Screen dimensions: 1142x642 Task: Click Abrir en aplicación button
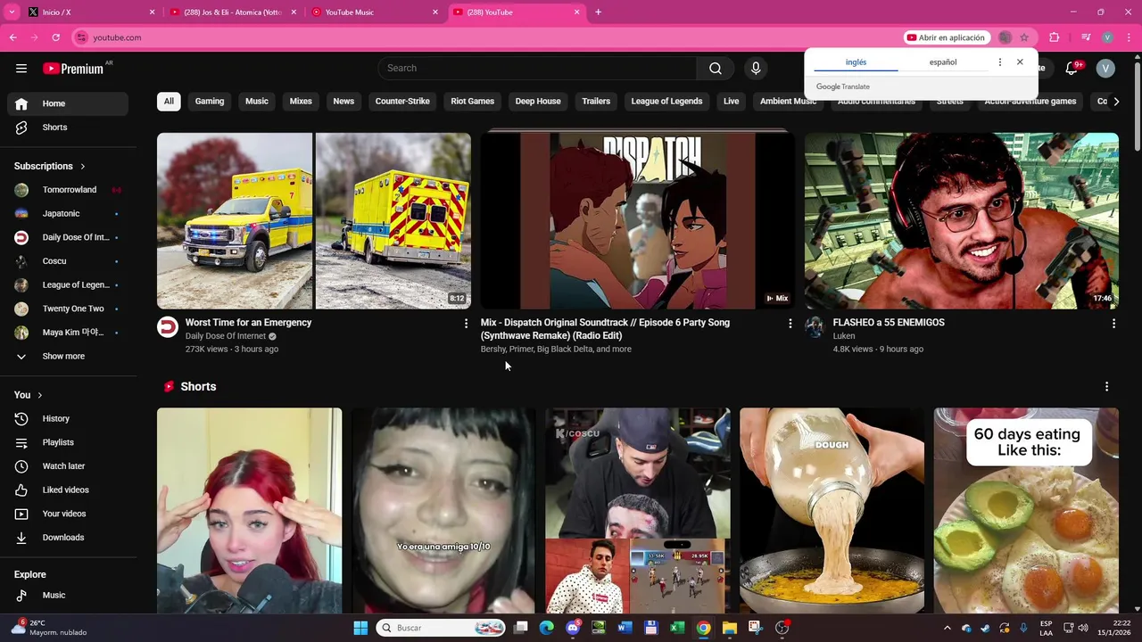tap(947, 37)
